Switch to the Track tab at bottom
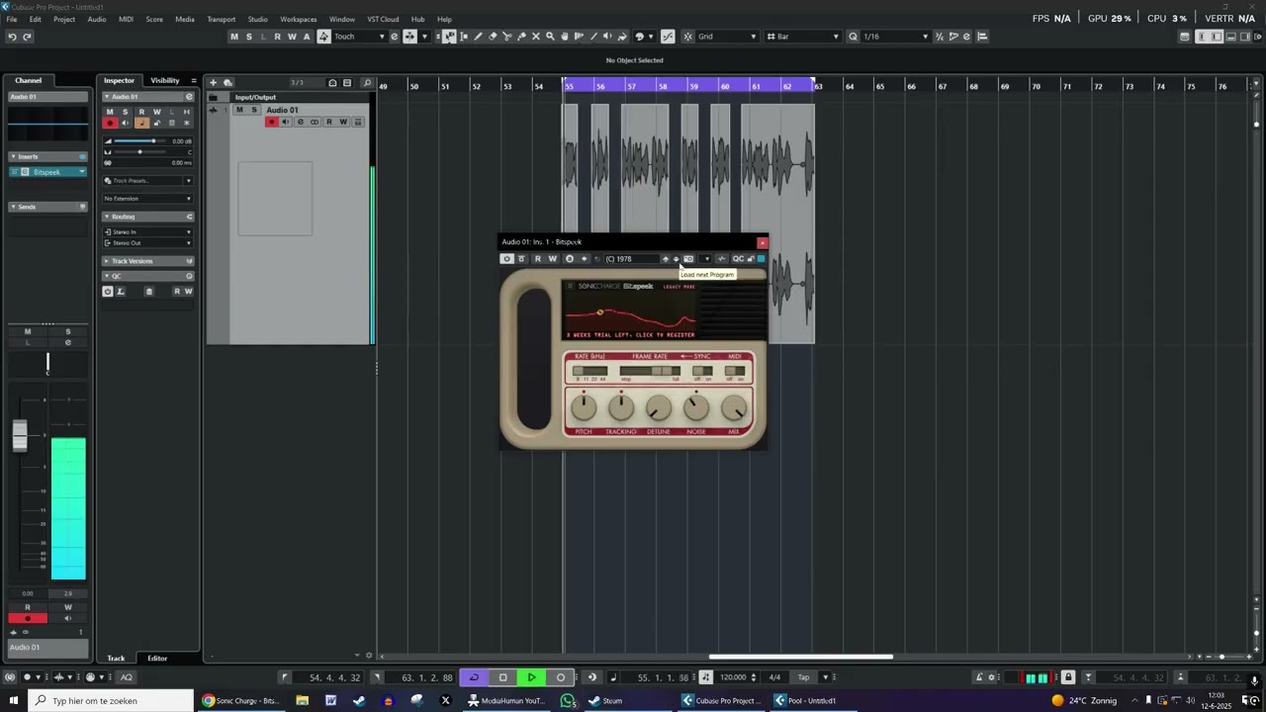1266x712 pixels. pos(117,658)
